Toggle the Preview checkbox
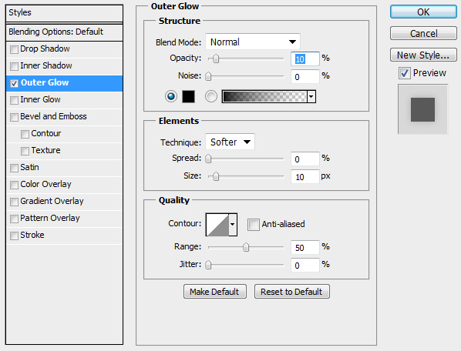The image size is (461, 351). (405, 73)
